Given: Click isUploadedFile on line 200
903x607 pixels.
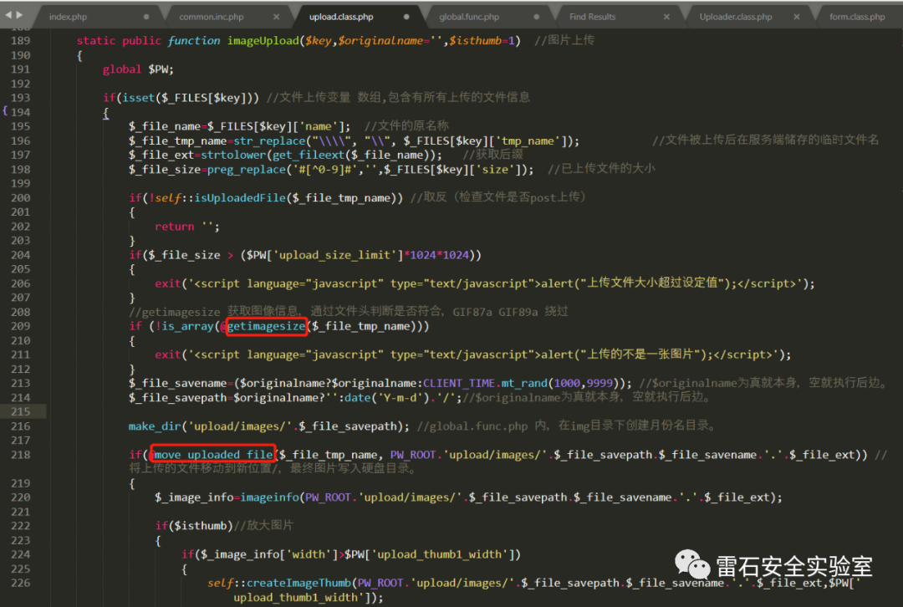Looking at the screenshot, I should (x=240, y=198).
